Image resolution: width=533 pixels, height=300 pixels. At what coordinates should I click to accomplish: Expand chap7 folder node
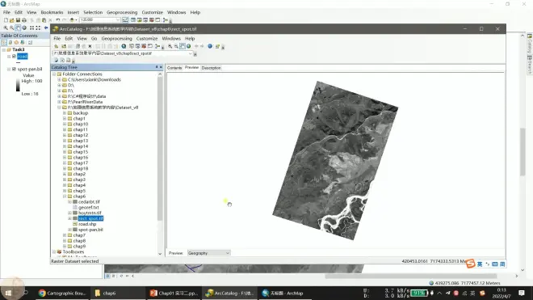click(65, 235)
